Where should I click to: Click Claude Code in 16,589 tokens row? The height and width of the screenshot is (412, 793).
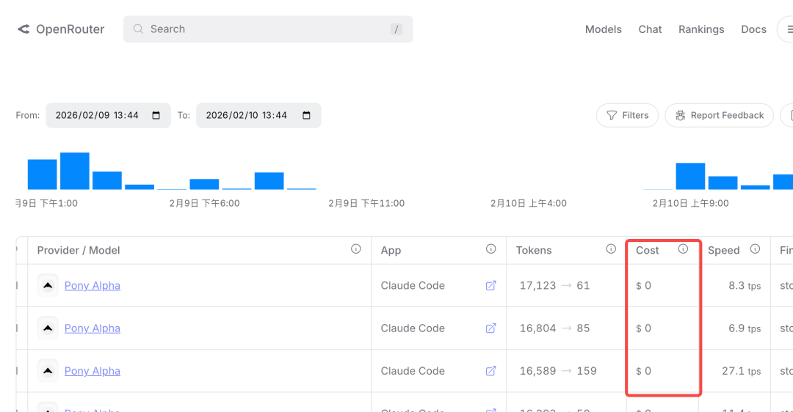[413, 371]
